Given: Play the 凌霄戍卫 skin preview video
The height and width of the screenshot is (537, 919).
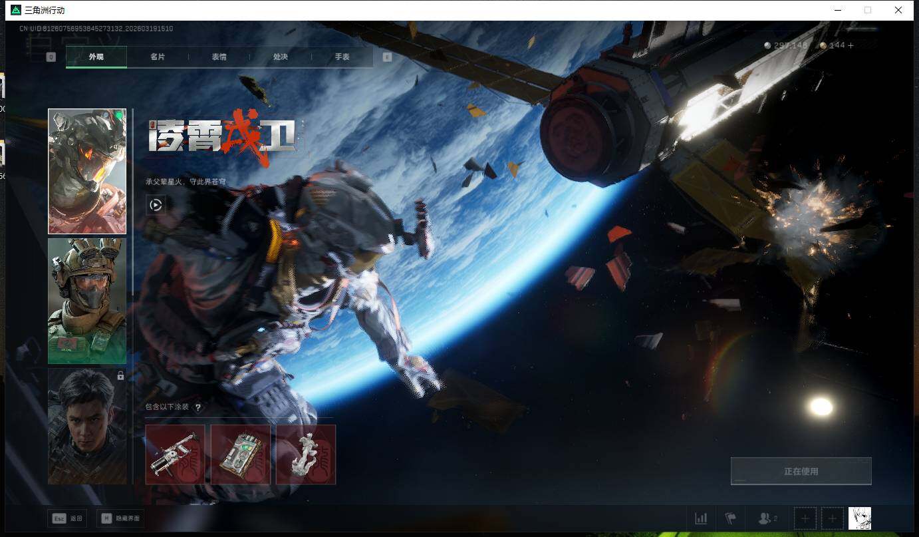Looking at the screenshot, I should coord(156,205).
